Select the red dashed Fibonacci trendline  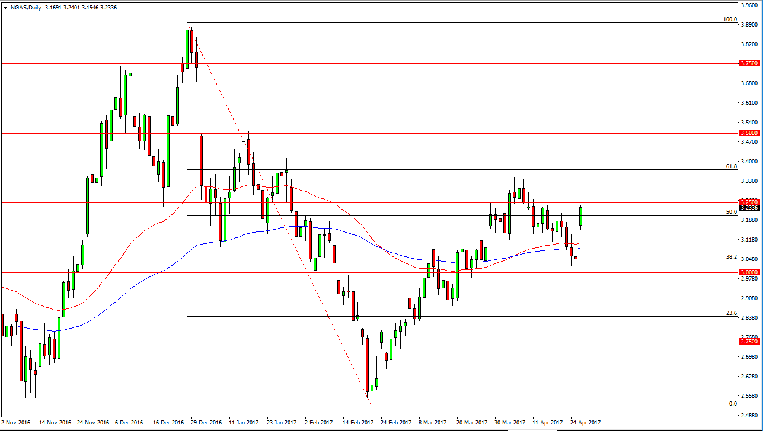[x=279, y=213]
